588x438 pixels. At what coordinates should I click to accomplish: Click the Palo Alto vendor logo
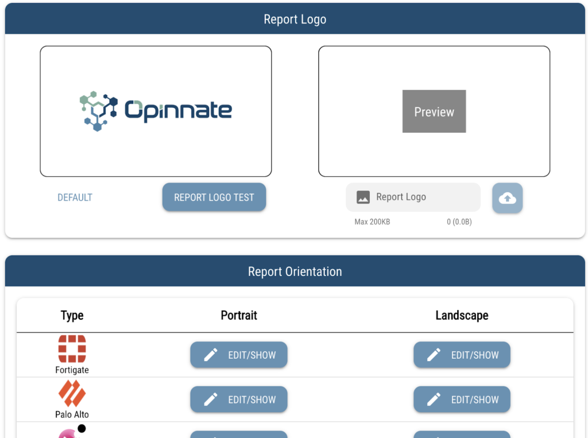point(72,393)
